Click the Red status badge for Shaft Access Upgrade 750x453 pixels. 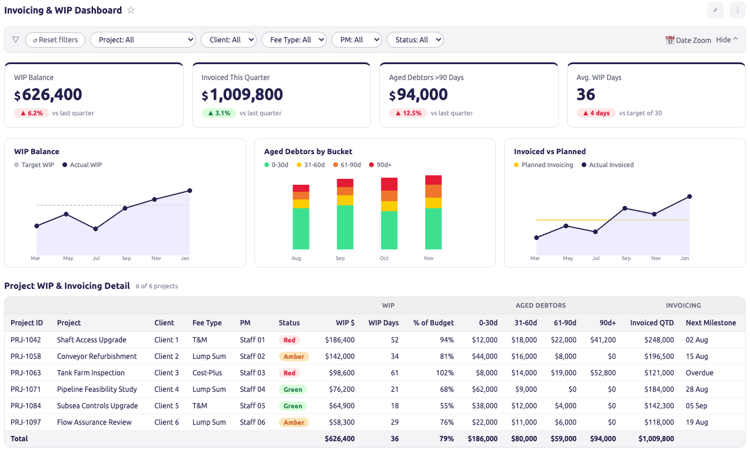(x=289, y=340)
